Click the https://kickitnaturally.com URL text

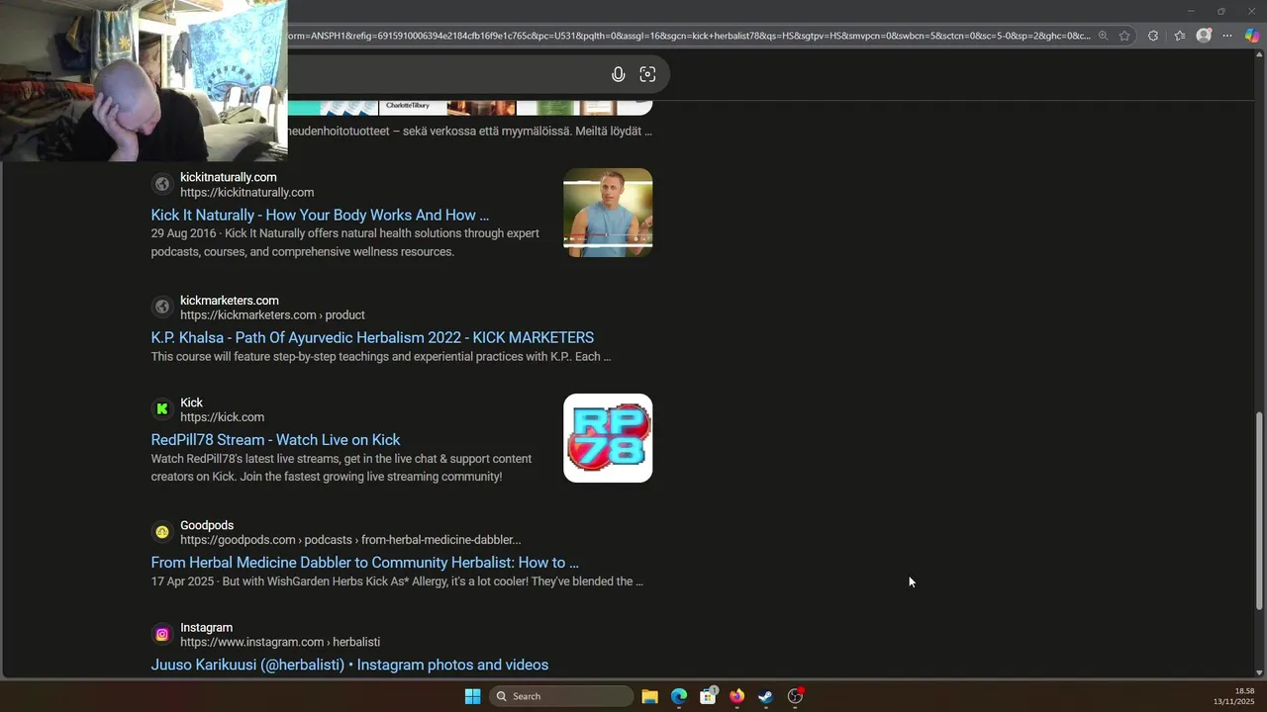[x=246, y=193]
